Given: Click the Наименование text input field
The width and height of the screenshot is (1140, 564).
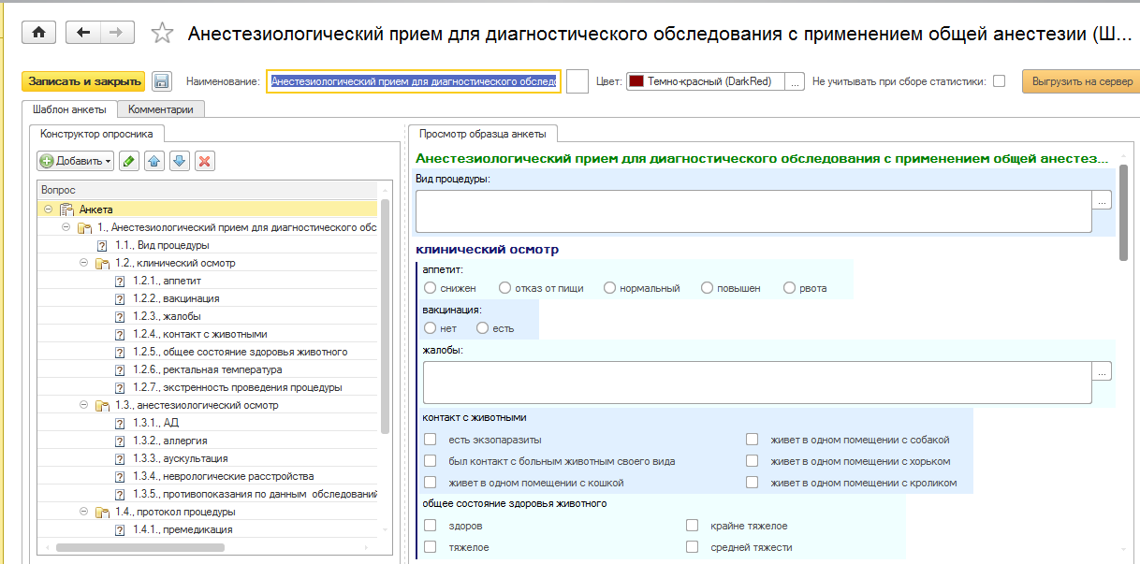Looking at the screenshot, I should [x=415, y=81].
